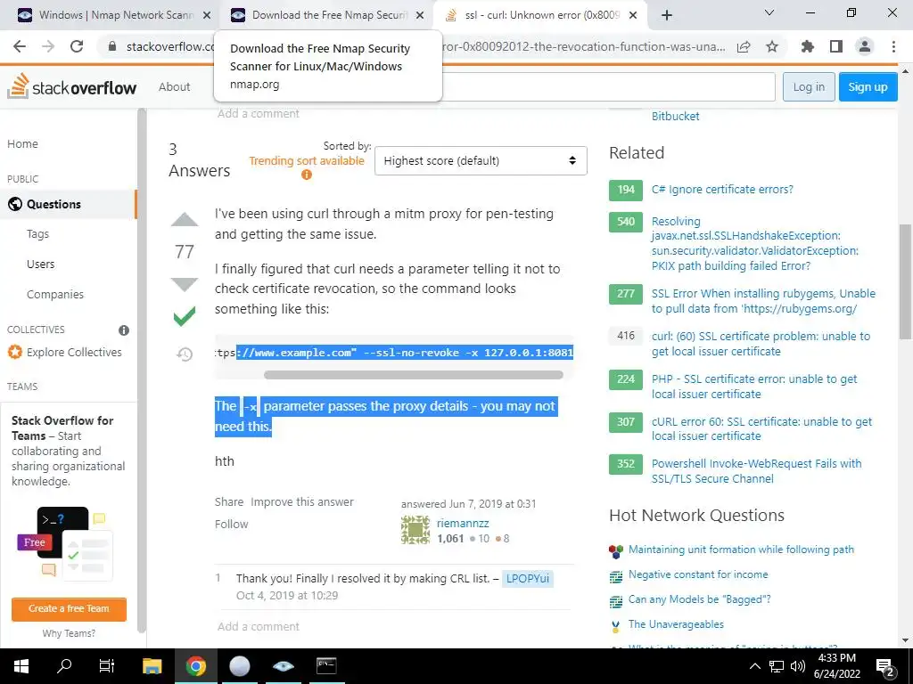913x684 pixels.
Task: Open the Chrome extensions puzzle icon
Action: click(x=808, y=46)
